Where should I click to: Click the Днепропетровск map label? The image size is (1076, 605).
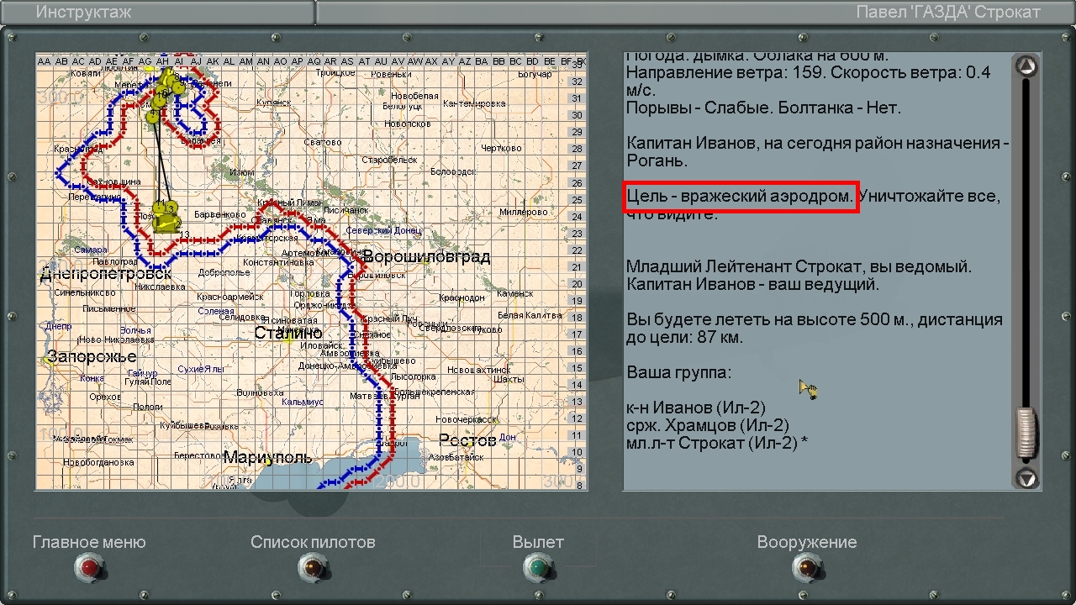pos(106,273)
